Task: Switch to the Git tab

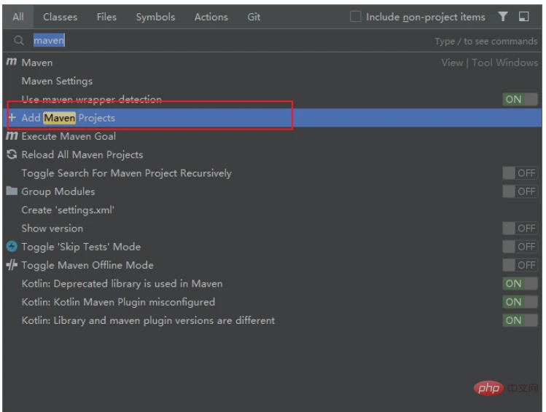Action: point(254,17)
